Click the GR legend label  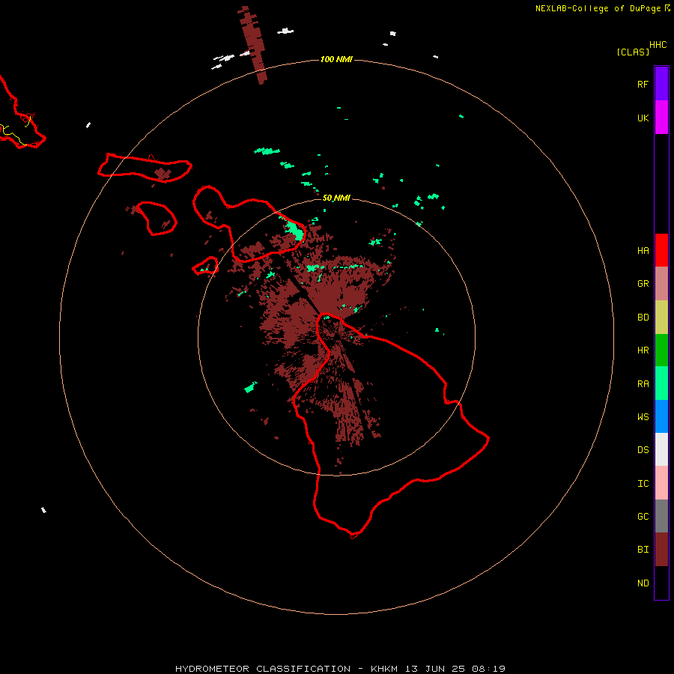643,284
